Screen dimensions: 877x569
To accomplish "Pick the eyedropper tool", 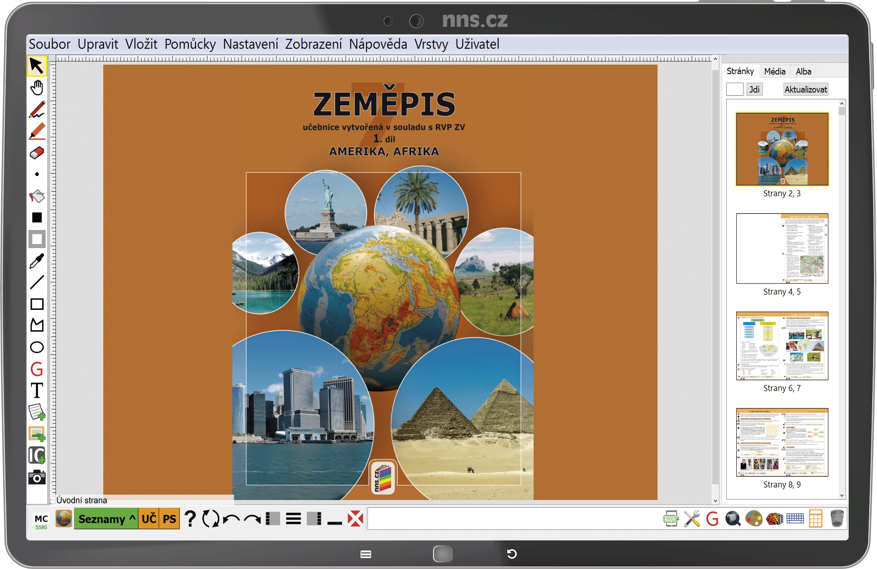I will coord(37,261).
